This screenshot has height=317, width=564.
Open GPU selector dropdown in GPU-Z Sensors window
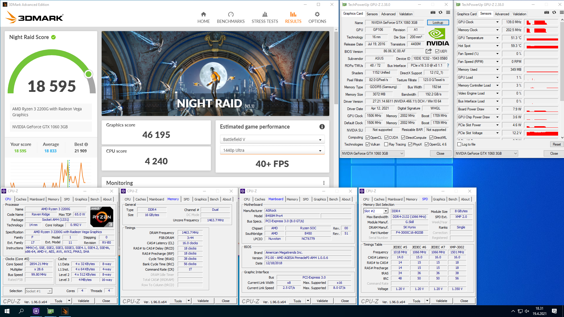[x=486, y=154]
